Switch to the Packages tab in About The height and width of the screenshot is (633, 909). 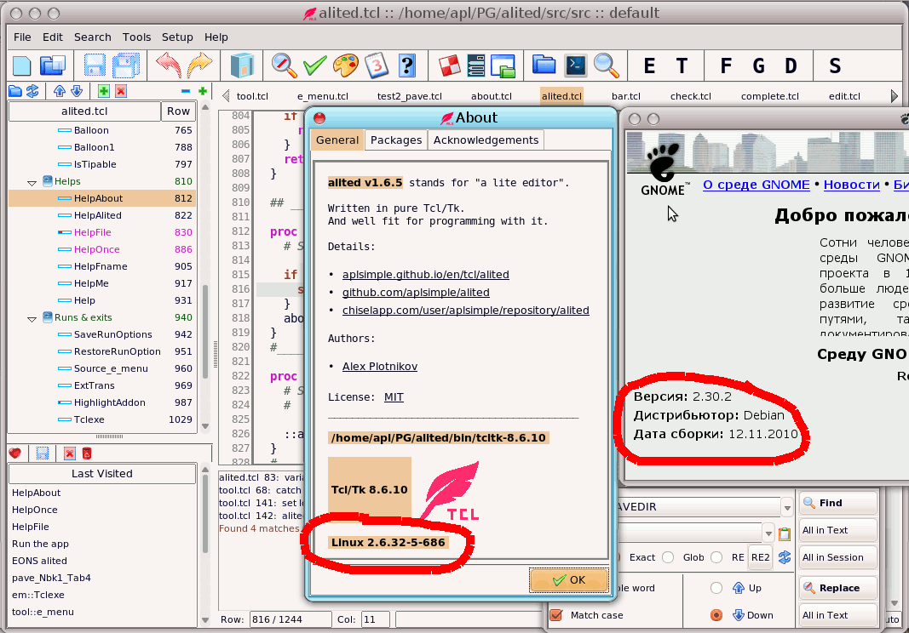pyautogui.click(x=396, y=140)
